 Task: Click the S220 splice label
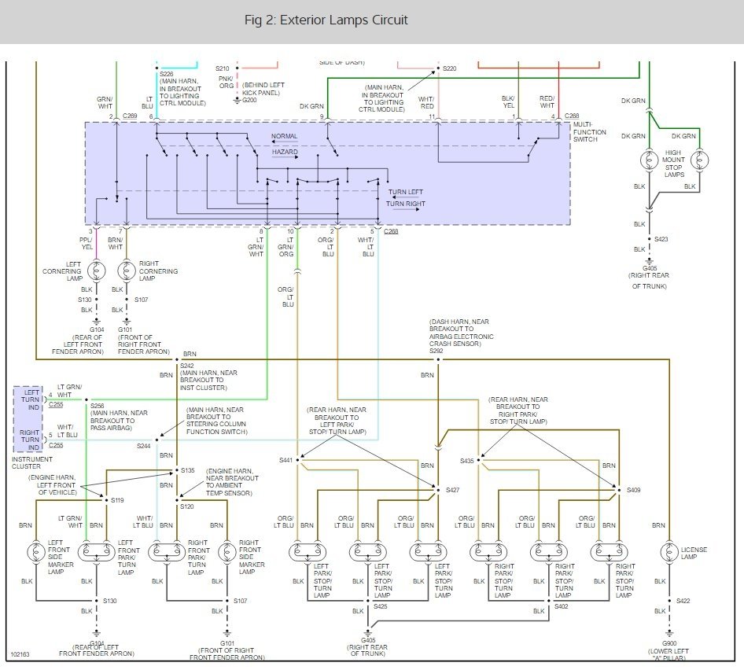449,68
